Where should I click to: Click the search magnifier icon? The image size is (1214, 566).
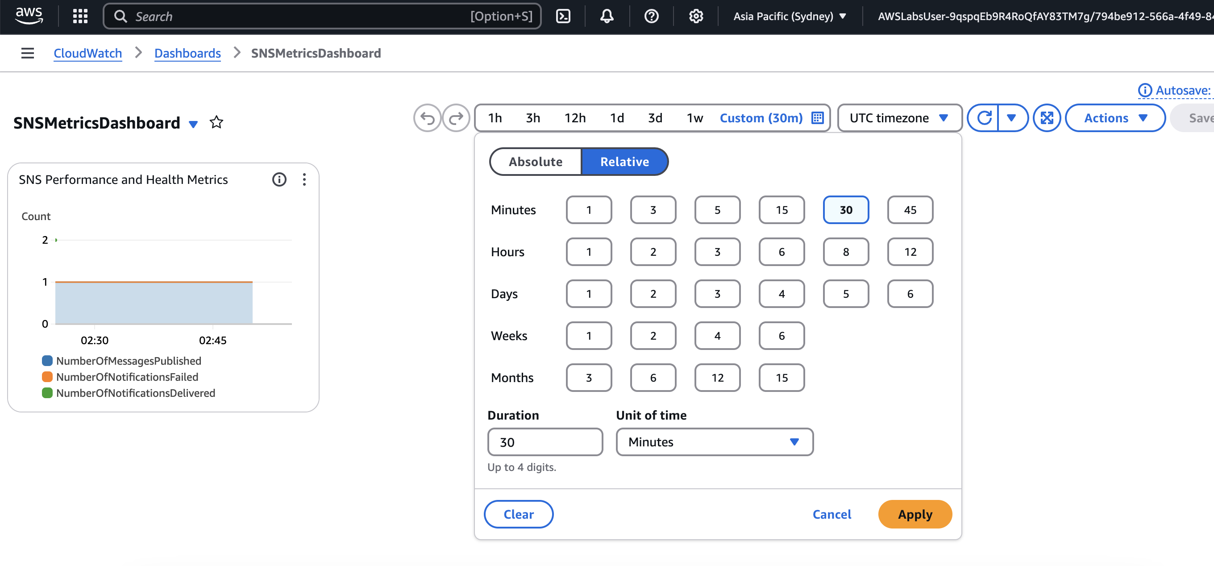[x=121, y=16]
